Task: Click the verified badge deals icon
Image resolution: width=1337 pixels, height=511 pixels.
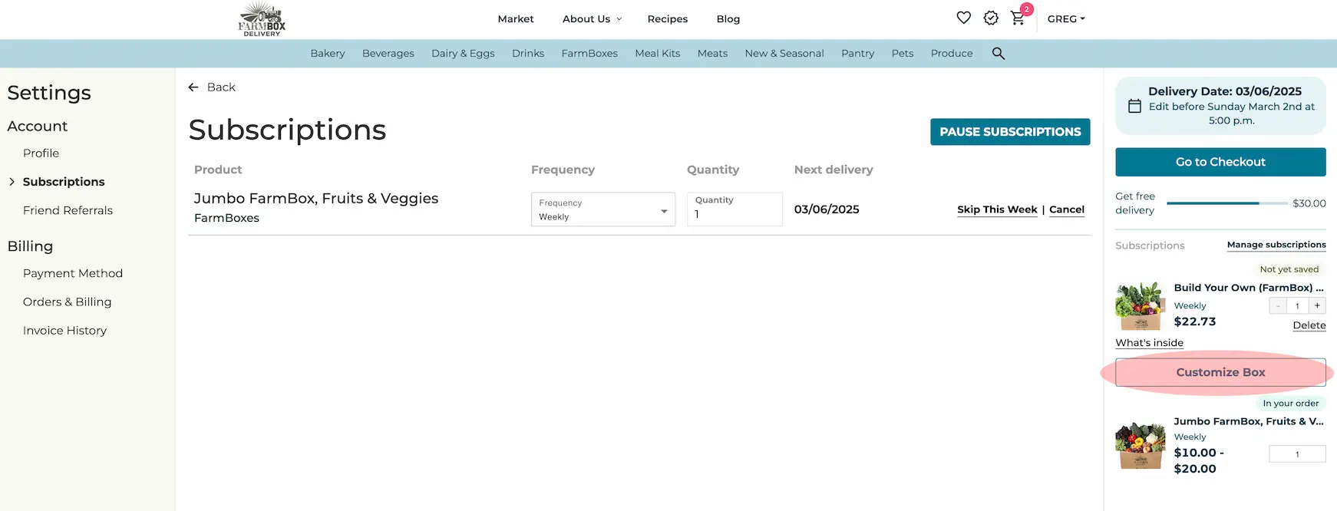Action: click(991, 18)
